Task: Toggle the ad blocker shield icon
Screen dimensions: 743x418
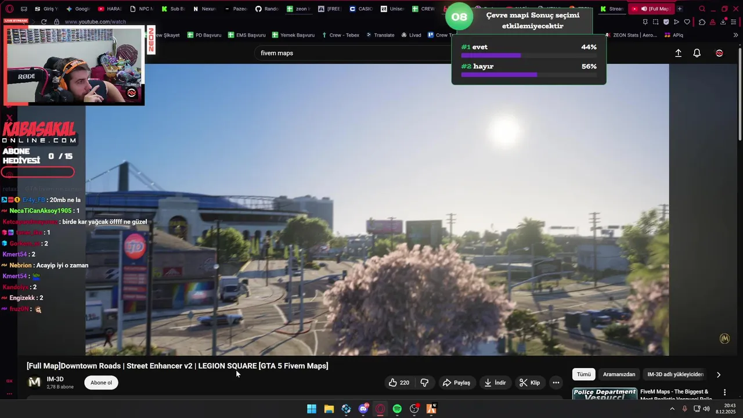Action: (666, 22)
